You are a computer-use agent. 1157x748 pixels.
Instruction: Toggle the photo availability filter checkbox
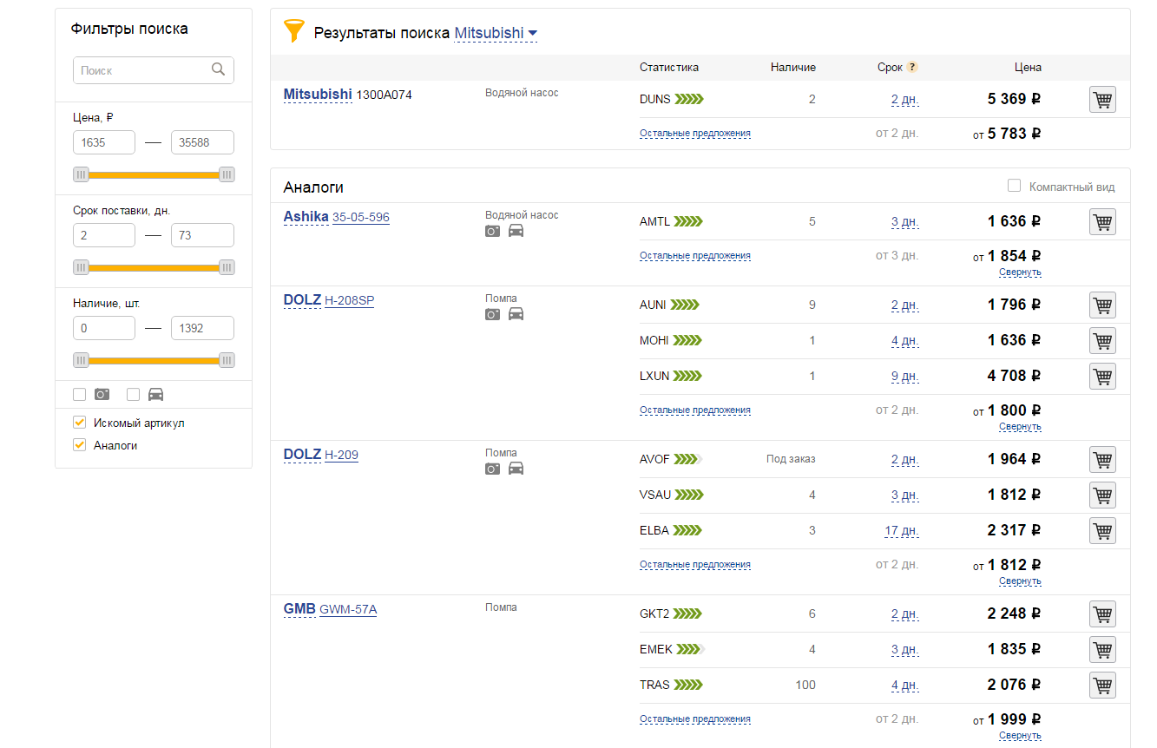80,394
